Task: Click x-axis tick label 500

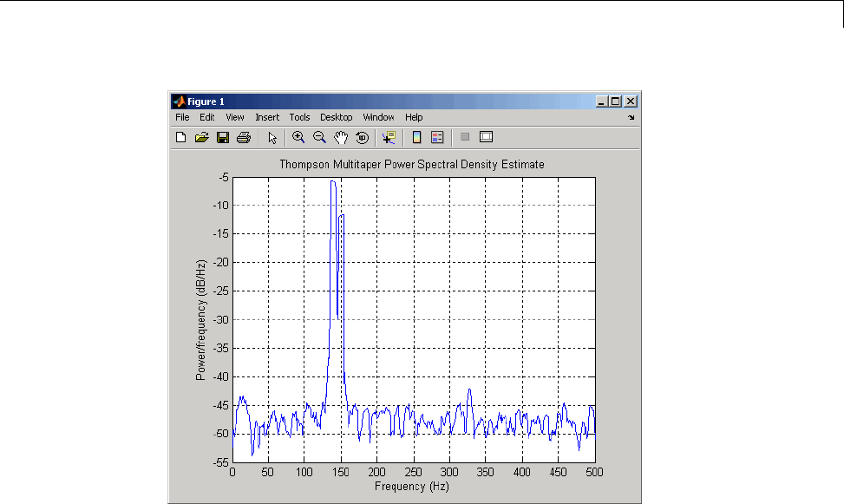Action: coord(594,472)
